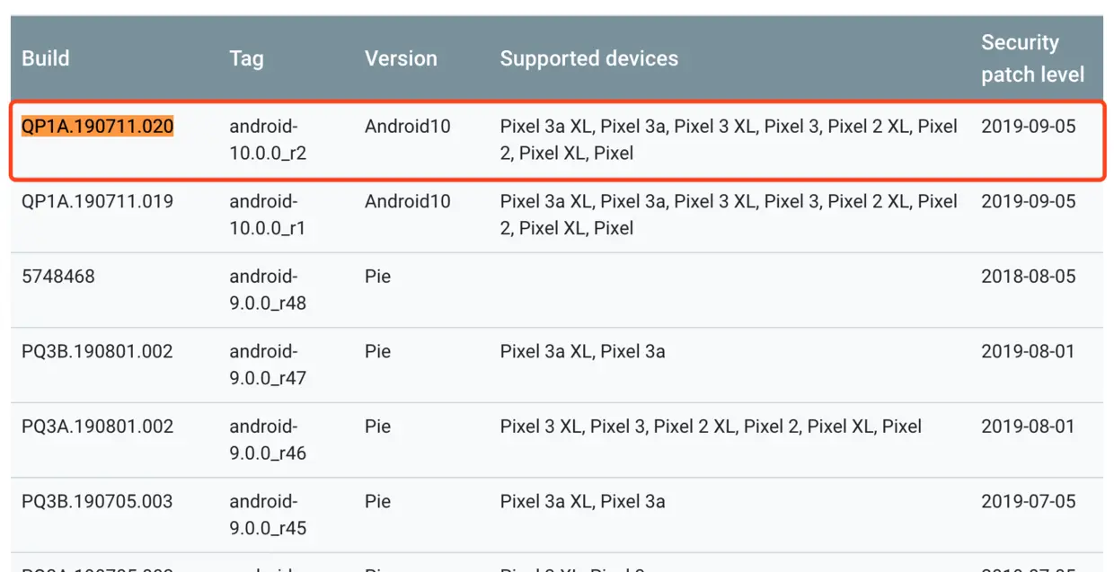The image size is (1114, 572).
Task: Click the android-10.0.0_r2 tag cell
Action: pyautogui.click(x=268, y=139)
